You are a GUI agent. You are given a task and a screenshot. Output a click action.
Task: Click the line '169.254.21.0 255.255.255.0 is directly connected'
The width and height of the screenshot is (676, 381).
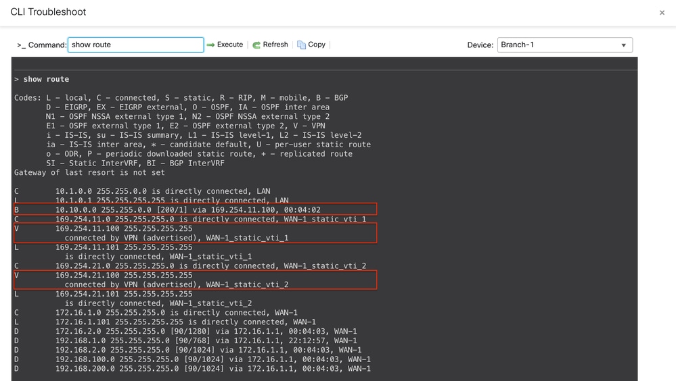click(x=190, y=266)
